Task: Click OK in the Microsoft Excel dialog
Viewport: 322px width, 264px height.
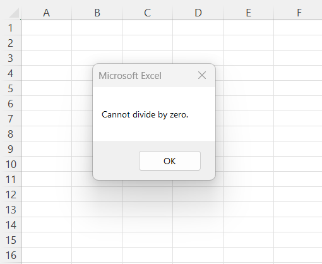Action: click(170, 160)
